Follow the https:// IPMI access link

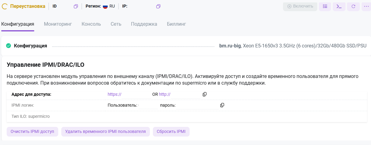(x=114, y=94)
